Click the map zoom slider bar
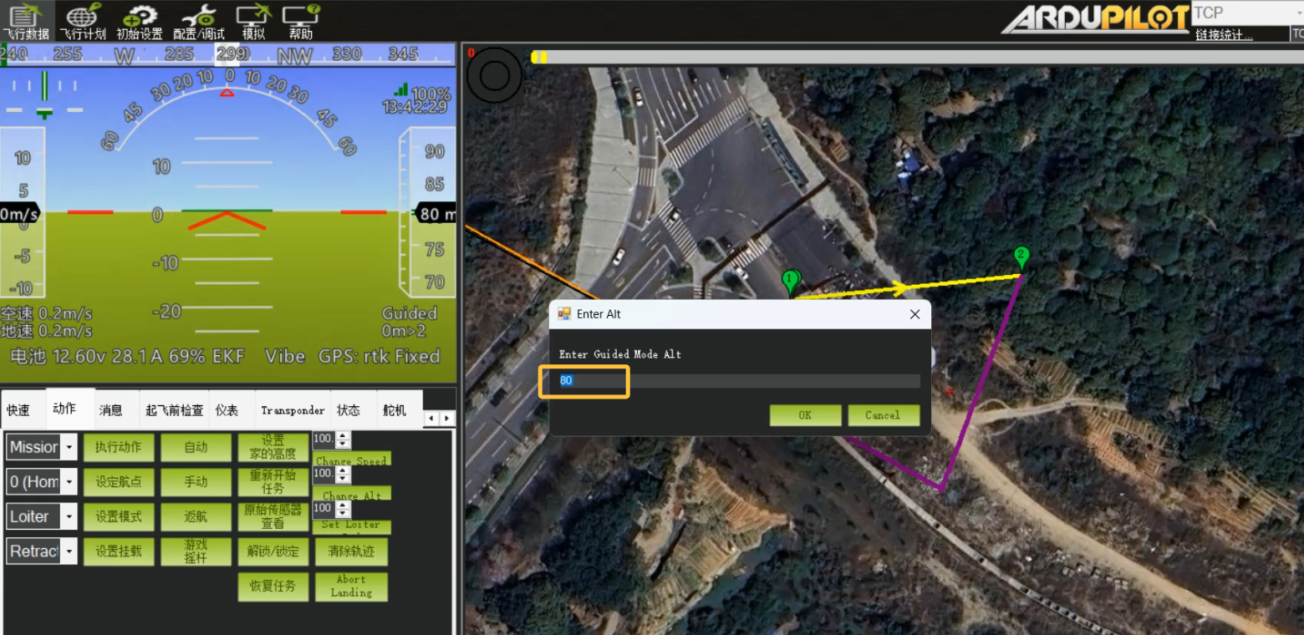 911,57
